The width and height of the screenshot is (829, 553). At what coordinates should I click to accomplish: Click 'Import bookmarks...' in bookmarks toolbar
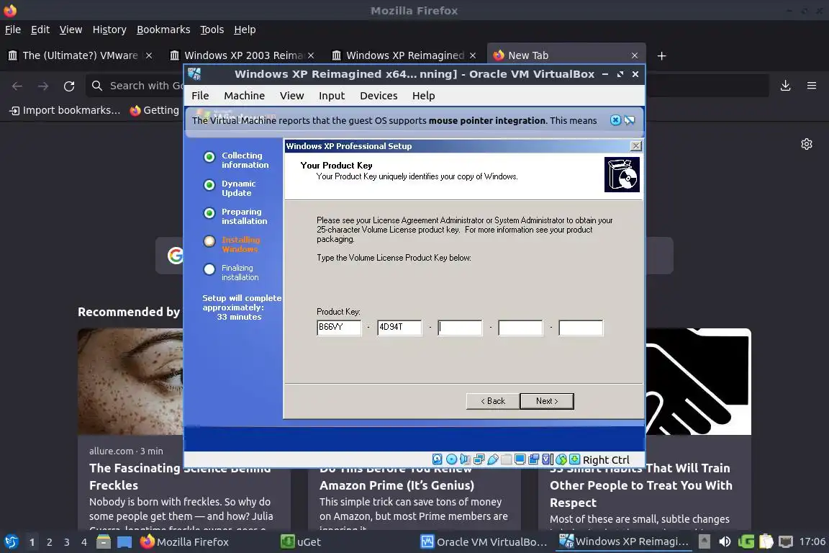coord(65,111)
